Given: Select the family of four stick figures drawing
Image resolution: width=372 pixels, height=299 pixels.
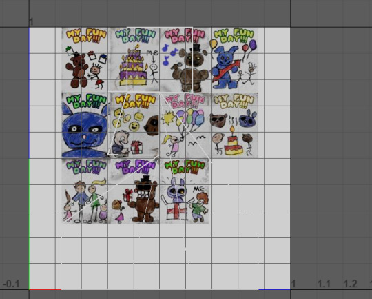Looking at the screenshot, I should tap(85, 191).
